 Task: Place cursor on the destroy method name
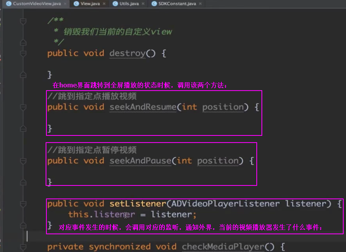pos(127,54)
